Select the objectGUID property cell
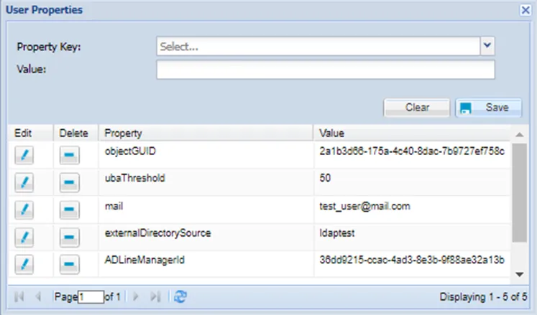Image resolution: width=537 pixels, height=315 pixels. tap(206, 155)
